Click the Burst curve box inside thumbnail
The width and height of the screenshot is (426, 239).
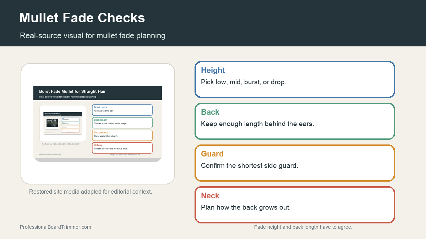point(122,110)
